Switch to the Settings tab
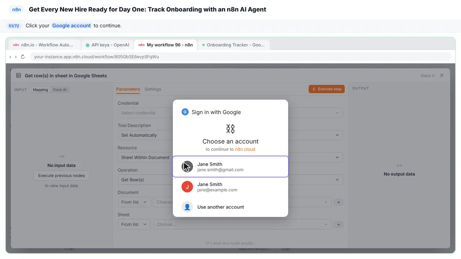This screenshot has width=461, height=259. click(153, 89)
